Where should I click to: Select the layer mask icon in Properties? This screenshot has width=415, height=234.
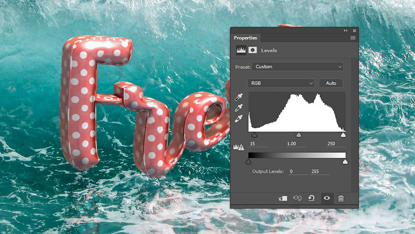(x=252, y=50)
